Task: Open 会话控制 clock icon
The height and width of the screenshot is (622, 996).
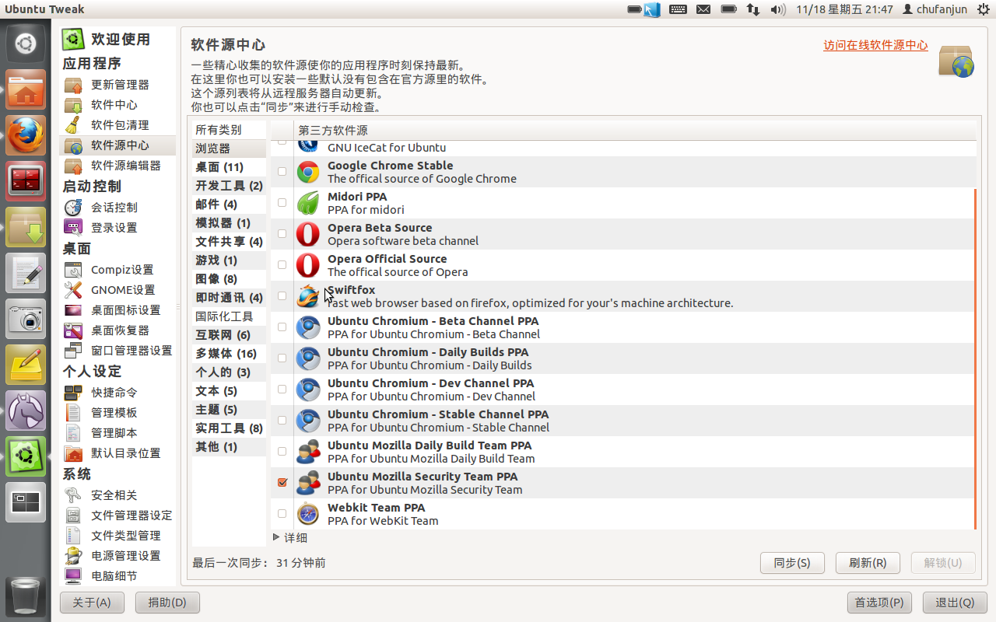Action: (73, 208)
